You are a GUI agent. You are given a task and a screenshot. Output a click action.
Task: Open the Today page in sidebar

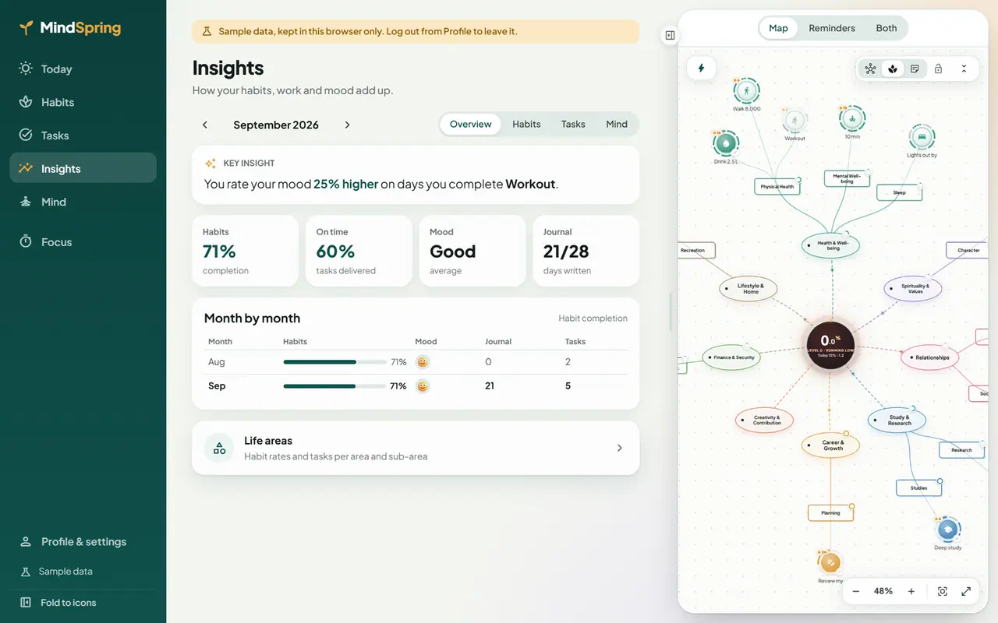(x=83, y=69)
